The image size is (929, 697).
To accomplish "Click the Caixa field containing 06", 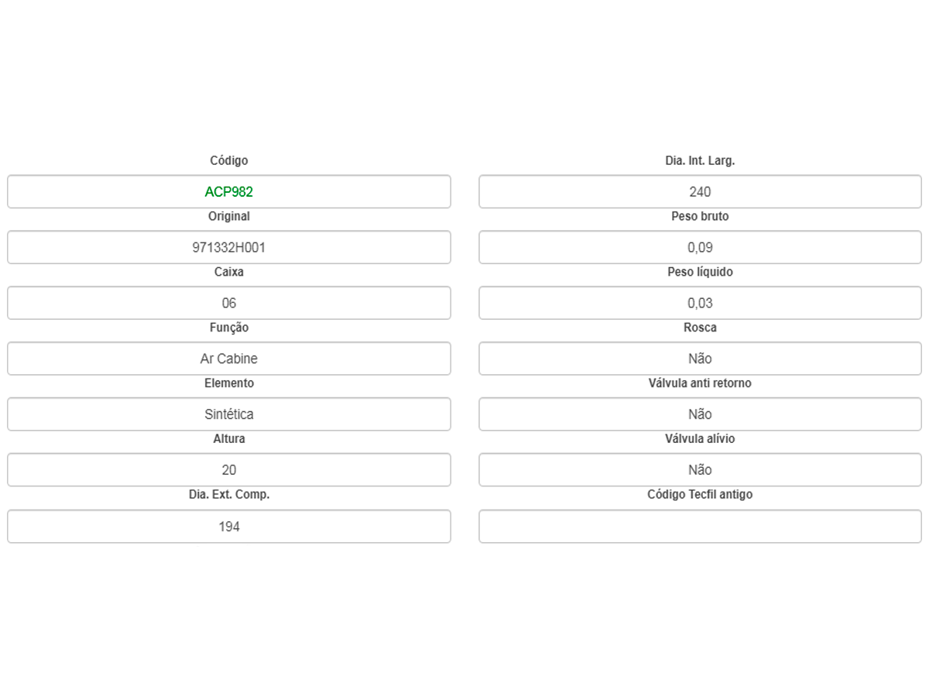I will tap(229, 304).
